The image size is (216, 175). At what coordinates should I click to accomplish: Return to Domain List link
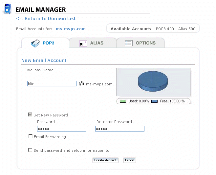pyautogui.click(x=46, y=18)
